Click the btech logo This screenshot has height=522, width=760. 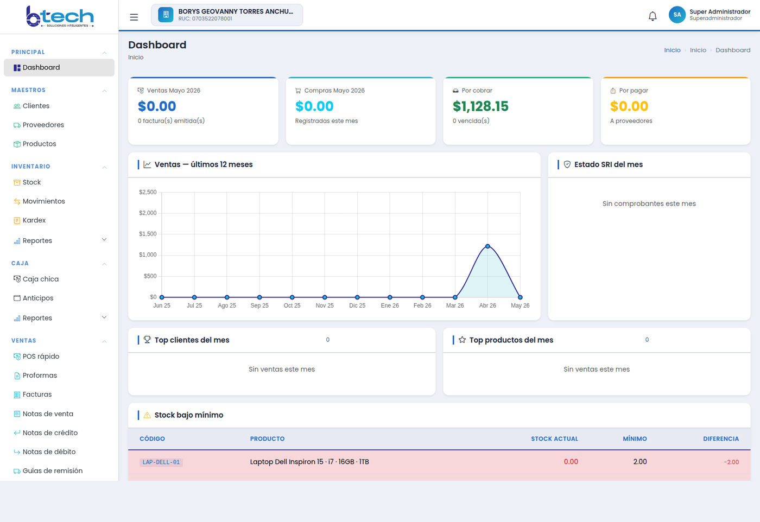60,16
